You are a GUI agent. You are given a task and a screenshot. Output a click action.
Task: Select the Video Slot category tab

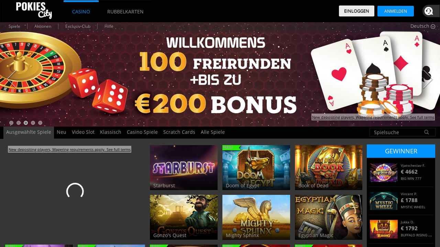click(x=83, y=132)
